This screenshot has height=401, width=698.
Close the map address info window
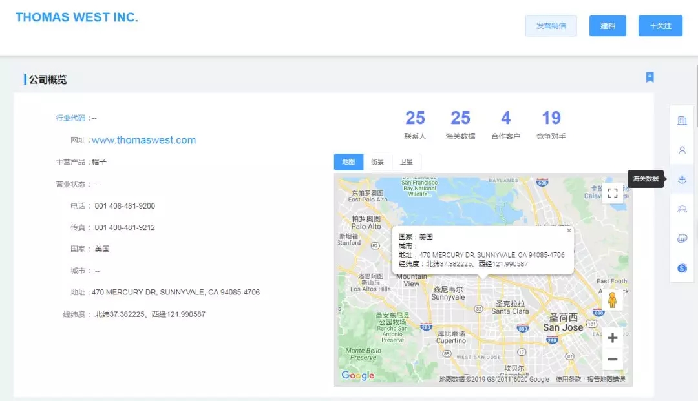click(568, 230)
